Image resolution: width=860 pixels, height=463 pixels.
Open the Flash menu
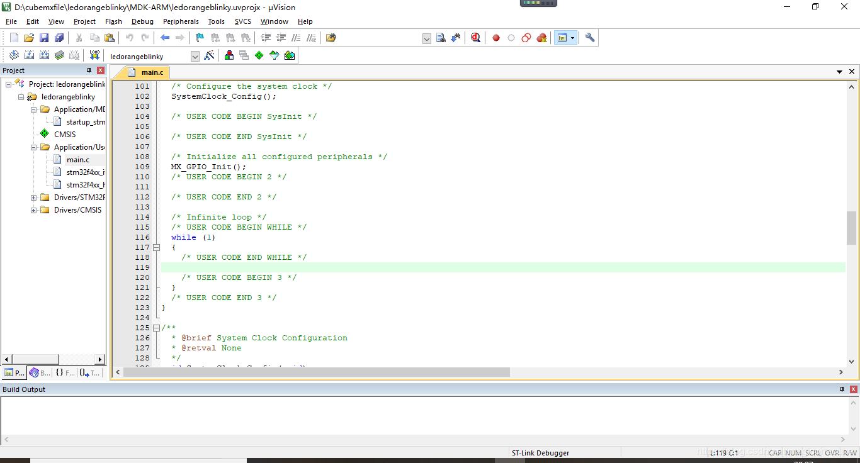tap(113, 21)
